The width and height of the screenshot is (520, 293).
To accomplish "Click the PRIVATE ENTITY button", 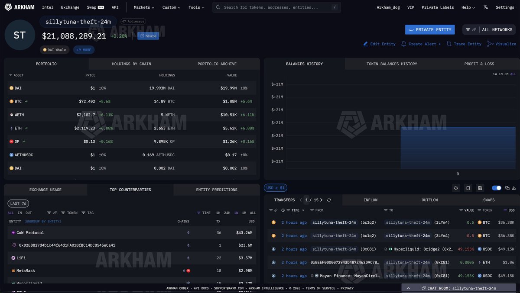I will click(430, 30).
